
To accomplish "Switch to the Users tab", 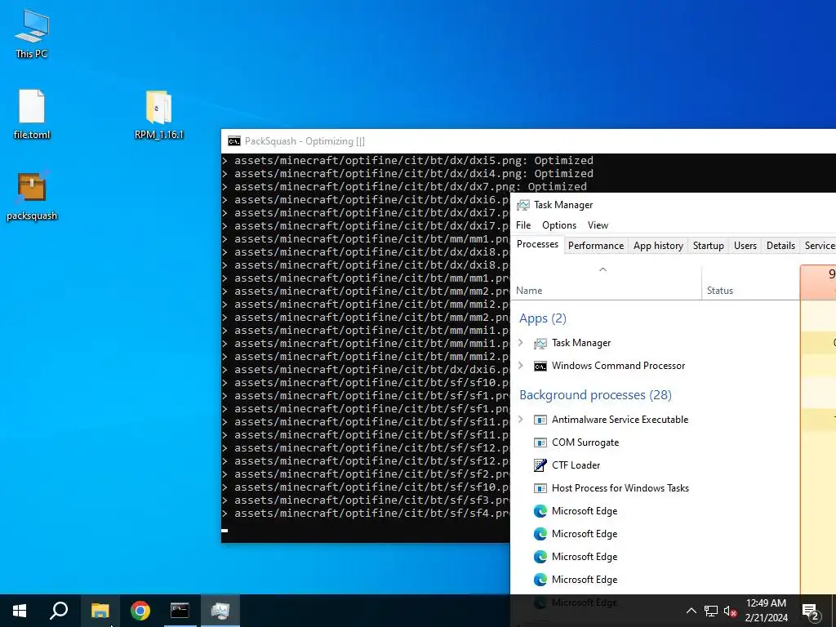I will point(745,246).
